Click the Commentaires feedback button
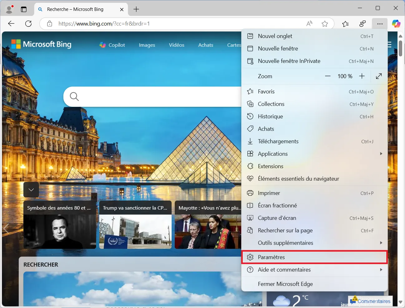Image resolution: width=405 pixels, height=308 pixels. (x=370, y=301)
